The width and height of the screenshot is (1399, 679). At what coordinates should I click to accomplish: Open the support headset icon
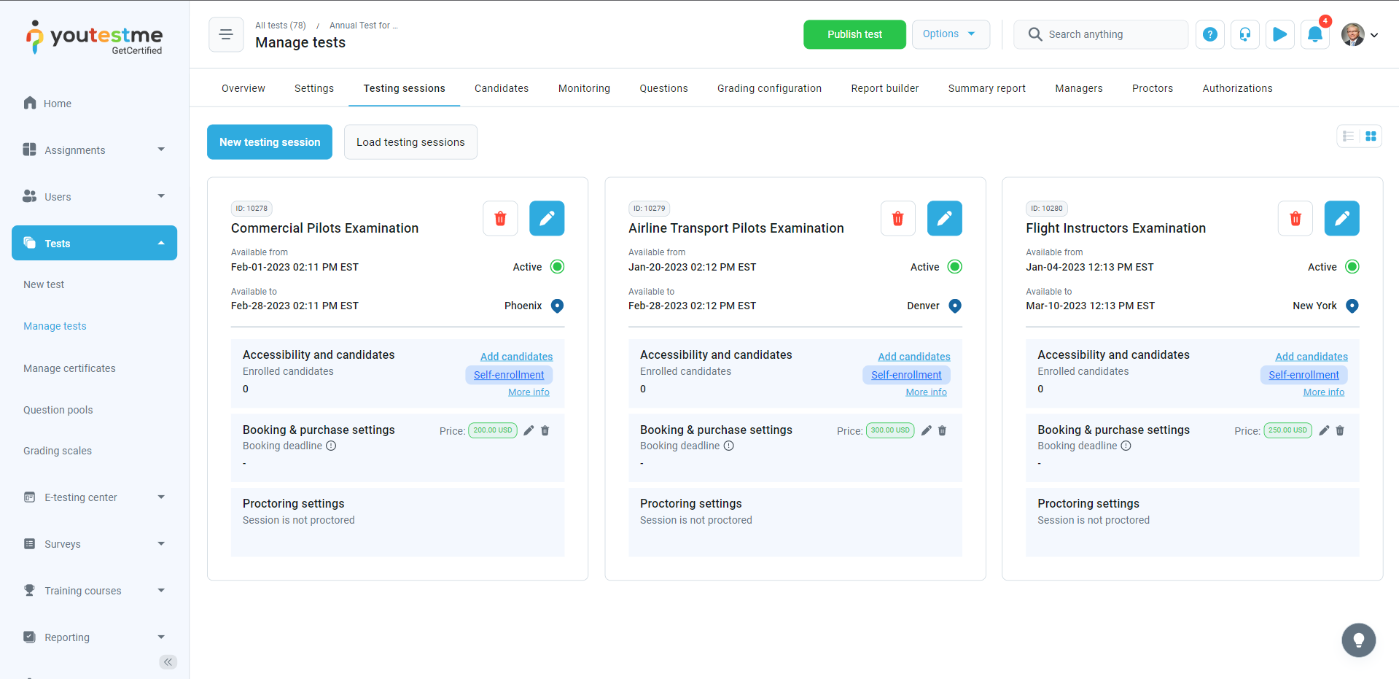pos(1244,34)
